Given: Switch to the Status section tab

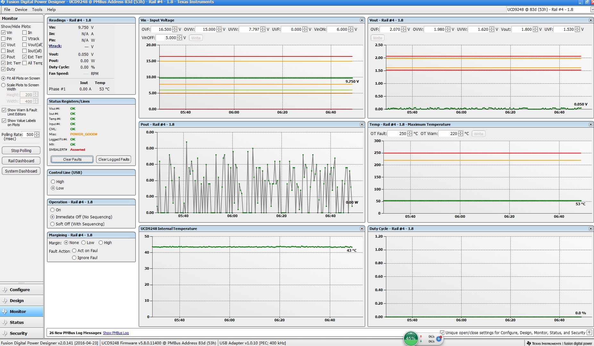Looking at the screenshot, I should (17, 322).
